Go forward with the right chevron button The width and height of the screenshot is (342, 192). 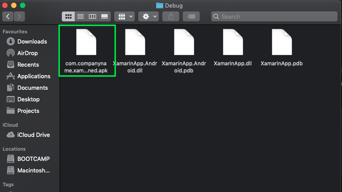coord(19,16)
